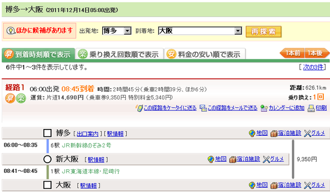Click この経路をケータイに送る link
This screenshot has height=193, width=330.
(170, 108)
